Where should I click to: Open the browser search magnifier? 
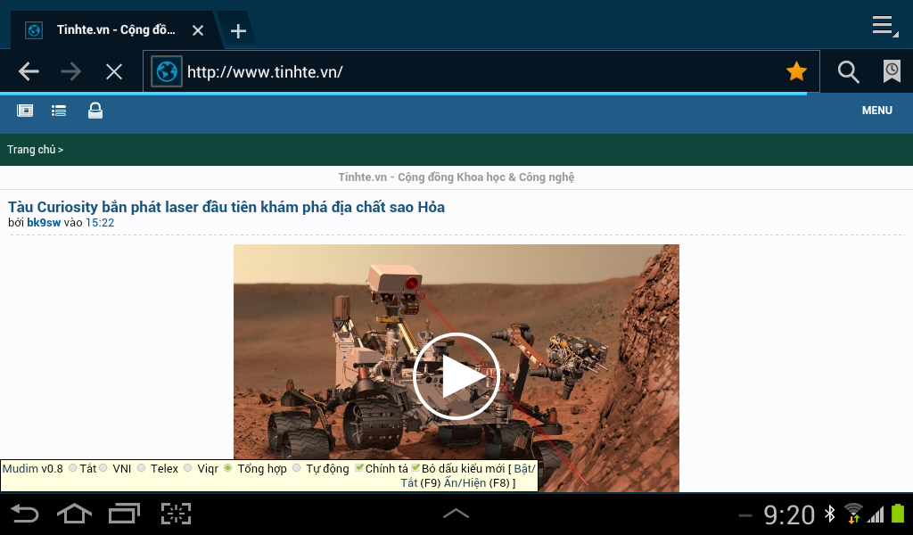(848, 71)
